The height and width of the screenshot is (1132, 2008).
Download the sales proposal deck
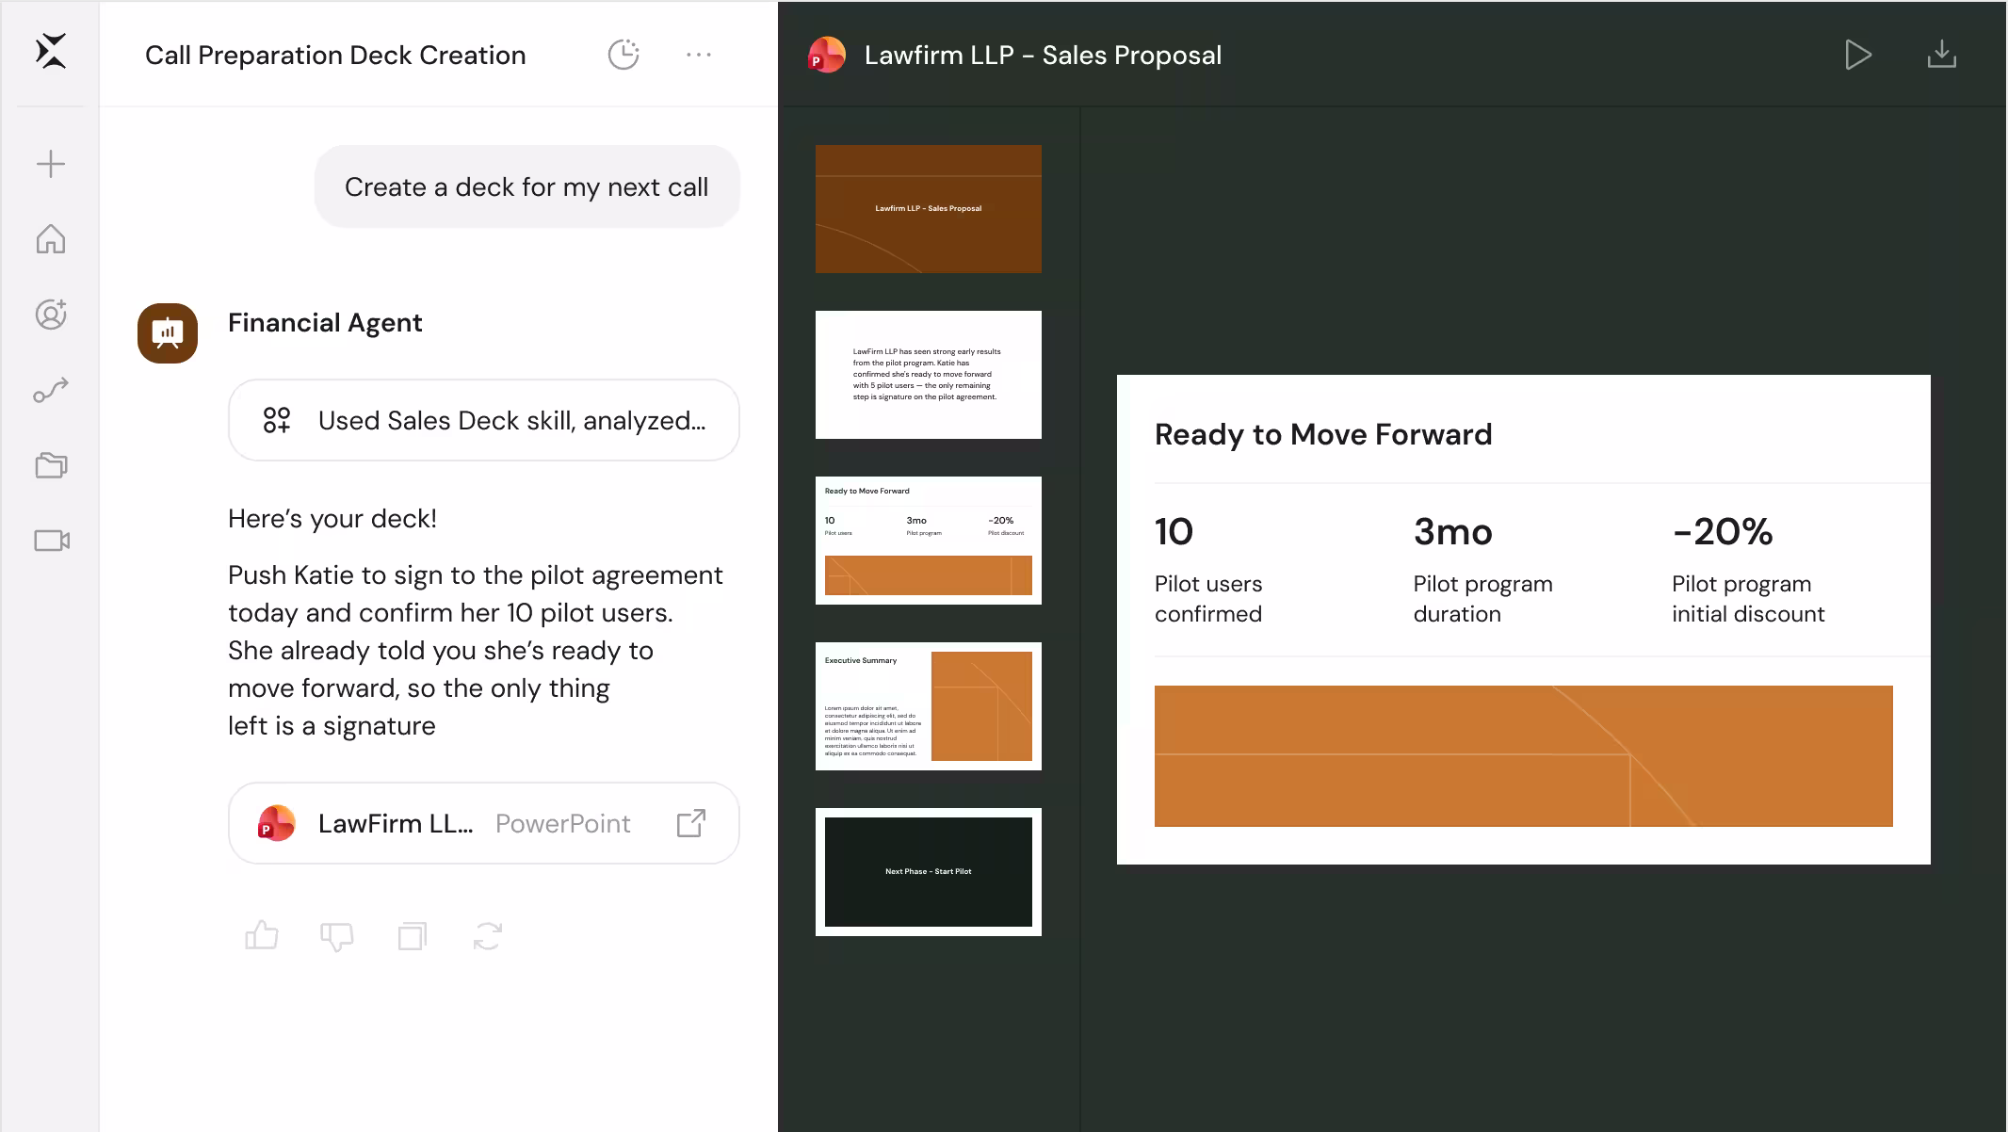(x=1942, y=55)
